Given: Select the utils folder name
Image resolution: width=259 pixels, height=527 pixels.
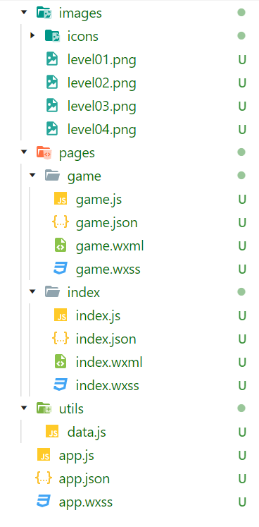Looking at the screenshot, I should [x=71, y=408].
